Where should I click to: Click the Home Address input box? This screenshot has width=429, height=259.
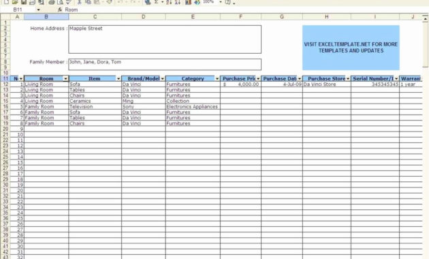pos(165,40)
